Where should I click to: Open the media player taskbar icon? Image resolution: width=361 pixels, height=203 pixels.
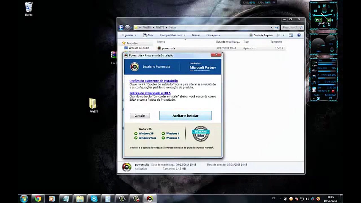click(x=52, y=199)
